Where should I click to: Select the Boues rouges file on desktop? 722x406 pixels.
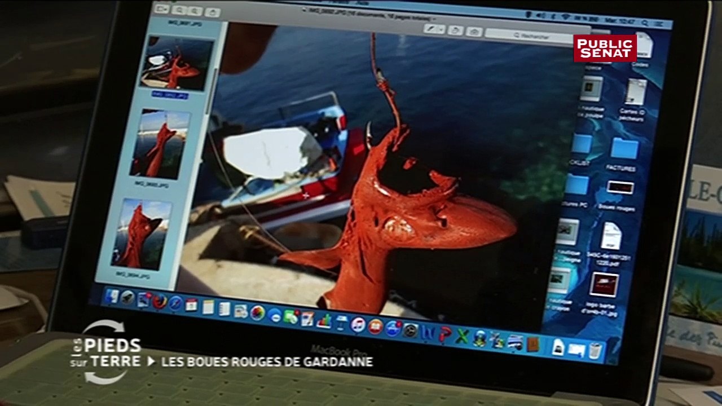619,188
